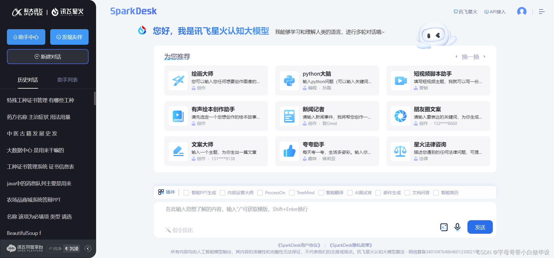Switch to the 历史对话 tab

point(28,80)
